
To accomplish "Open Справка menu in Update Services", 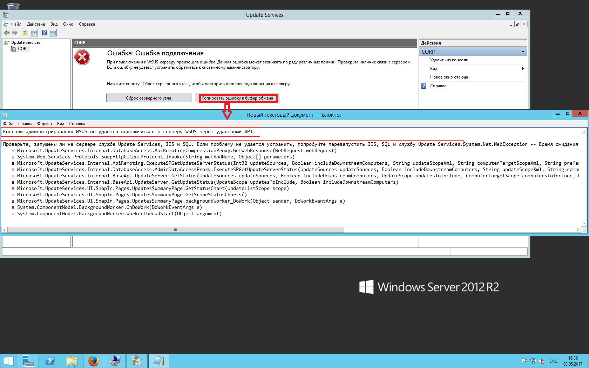I will (x=87, y=24).
